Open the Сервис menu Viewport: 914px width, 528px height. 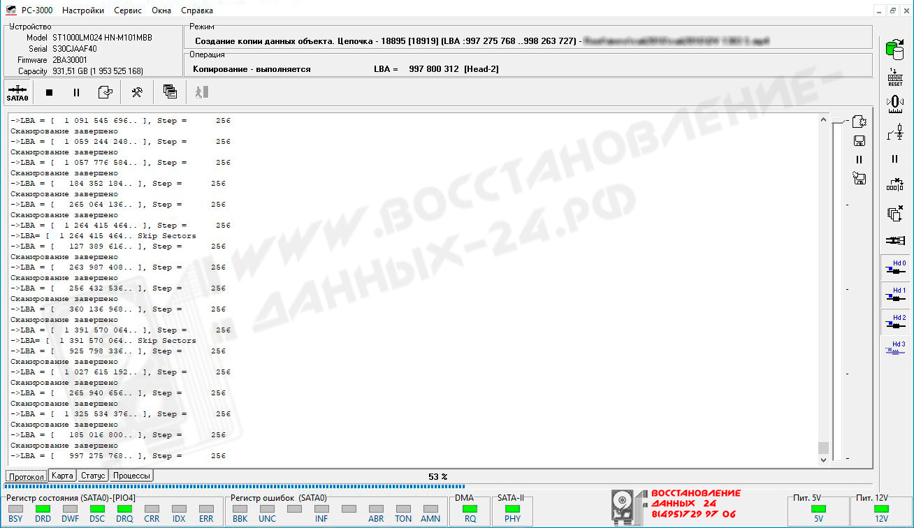(x=127, y=10)
